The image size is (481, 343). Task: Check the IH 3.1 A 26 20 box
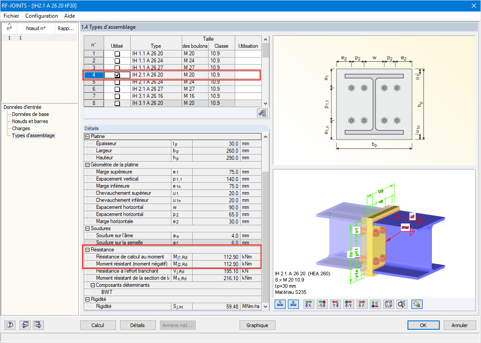click(117, 103)
